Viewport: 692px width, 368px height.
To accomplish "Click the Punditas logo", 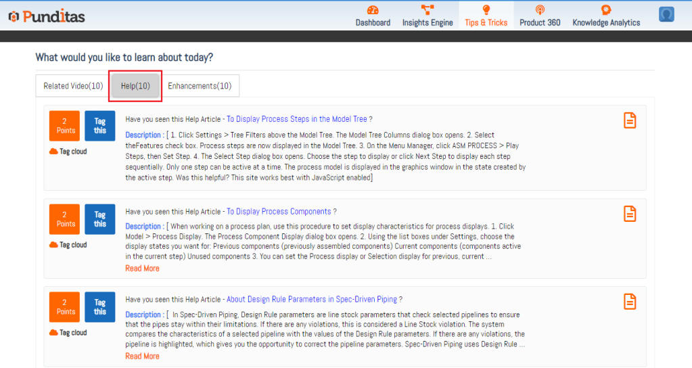I will pos(47,16).
